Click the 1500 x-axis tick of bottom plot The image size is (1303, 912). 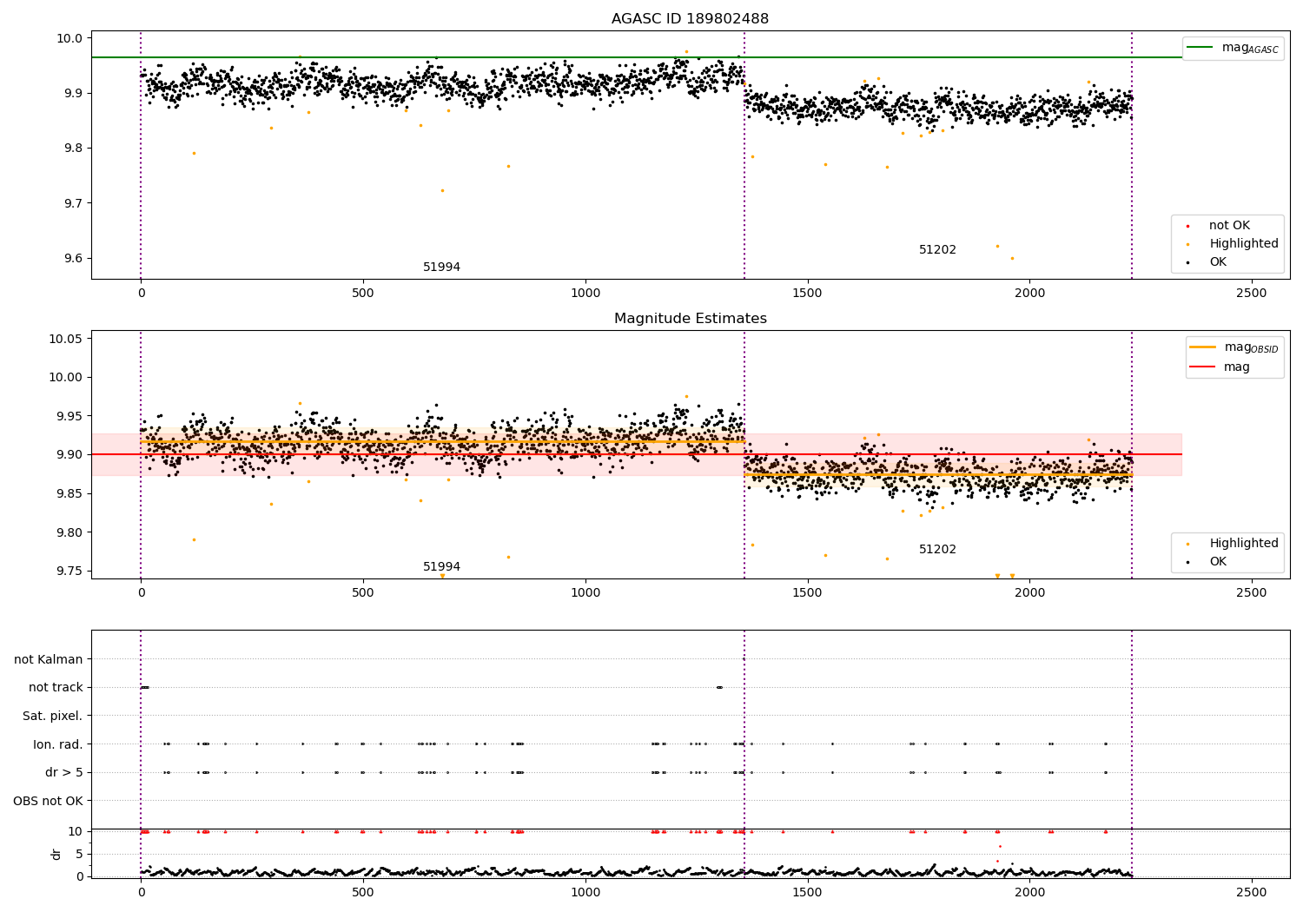point(808,892)
